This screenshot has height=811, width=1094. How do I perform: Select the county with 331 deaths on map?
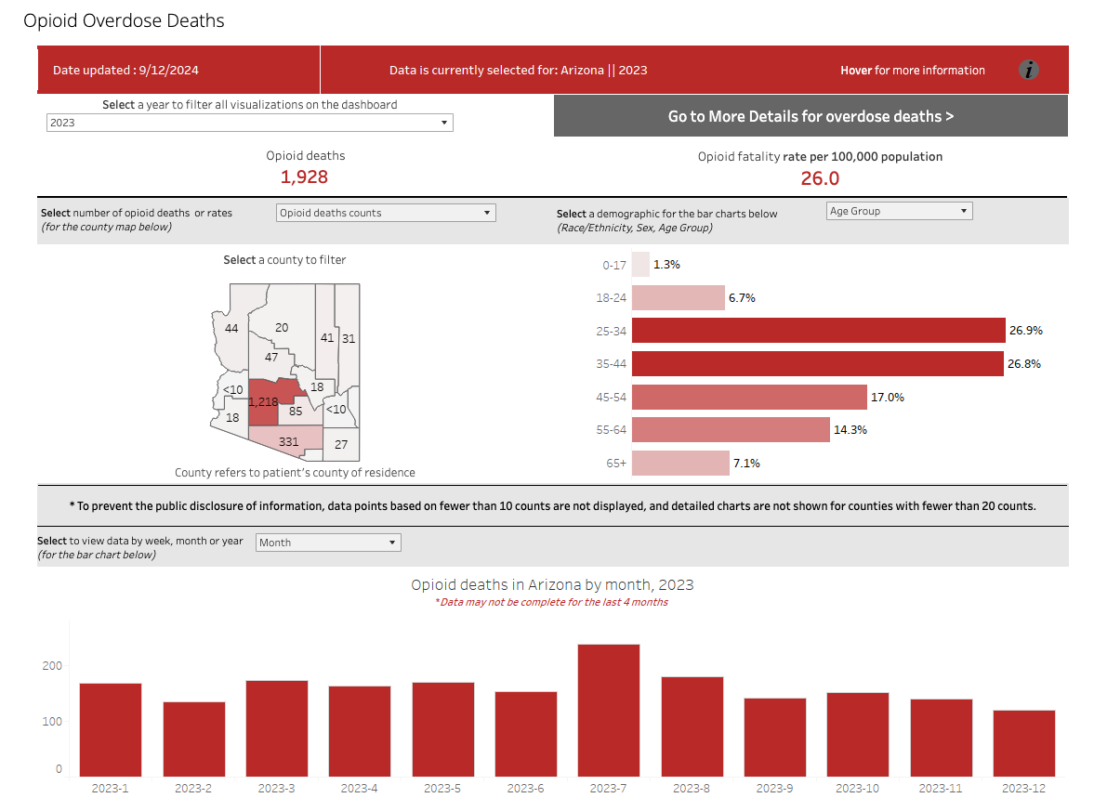tap(289, 439)
